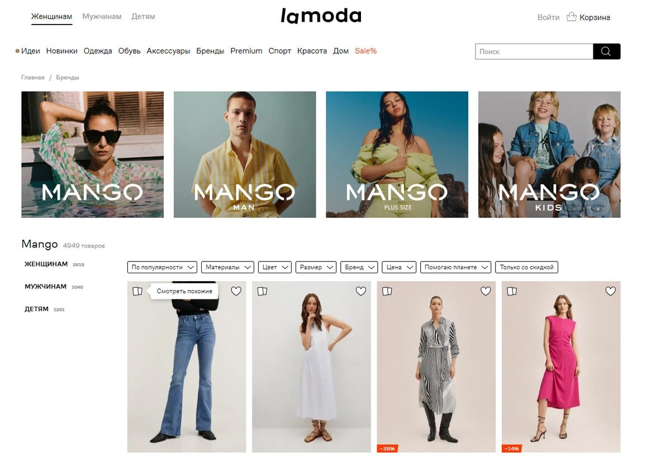Show similar items for white dress
Screen dimensions: 670x456
[263, 291]
